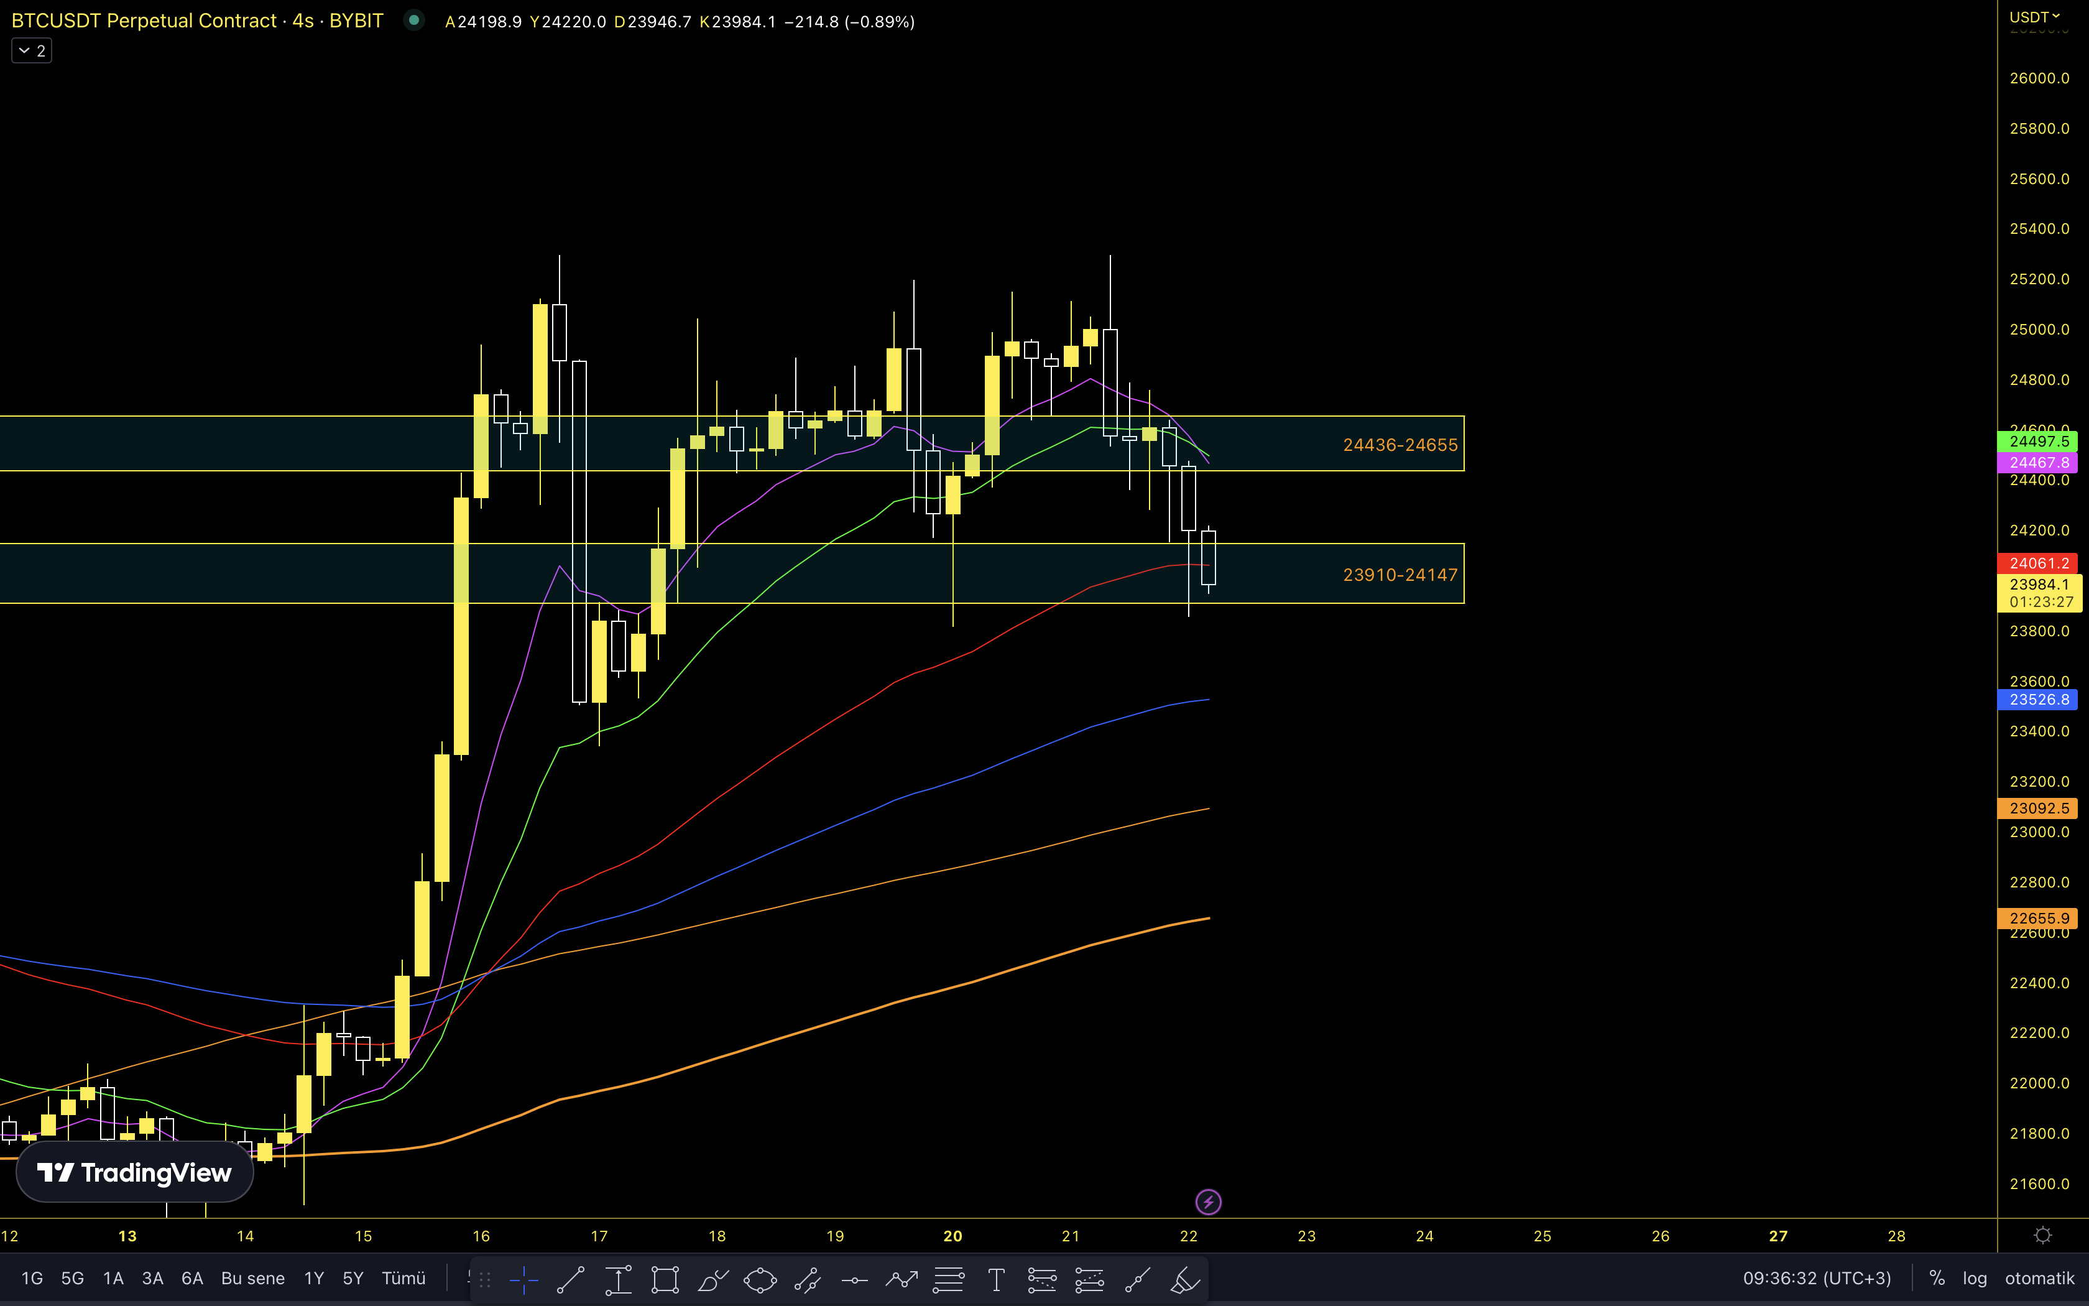The image size is (2089, 1306).
Task: Expand the collapsed indicators legend
Action: click(32, 51)
